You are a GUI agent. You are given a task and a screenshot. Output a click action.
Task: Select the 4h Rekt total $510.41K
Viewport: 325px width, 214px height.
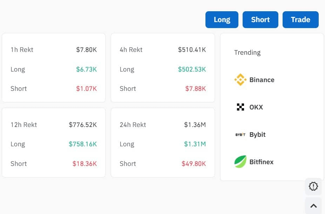pos(192,50)
